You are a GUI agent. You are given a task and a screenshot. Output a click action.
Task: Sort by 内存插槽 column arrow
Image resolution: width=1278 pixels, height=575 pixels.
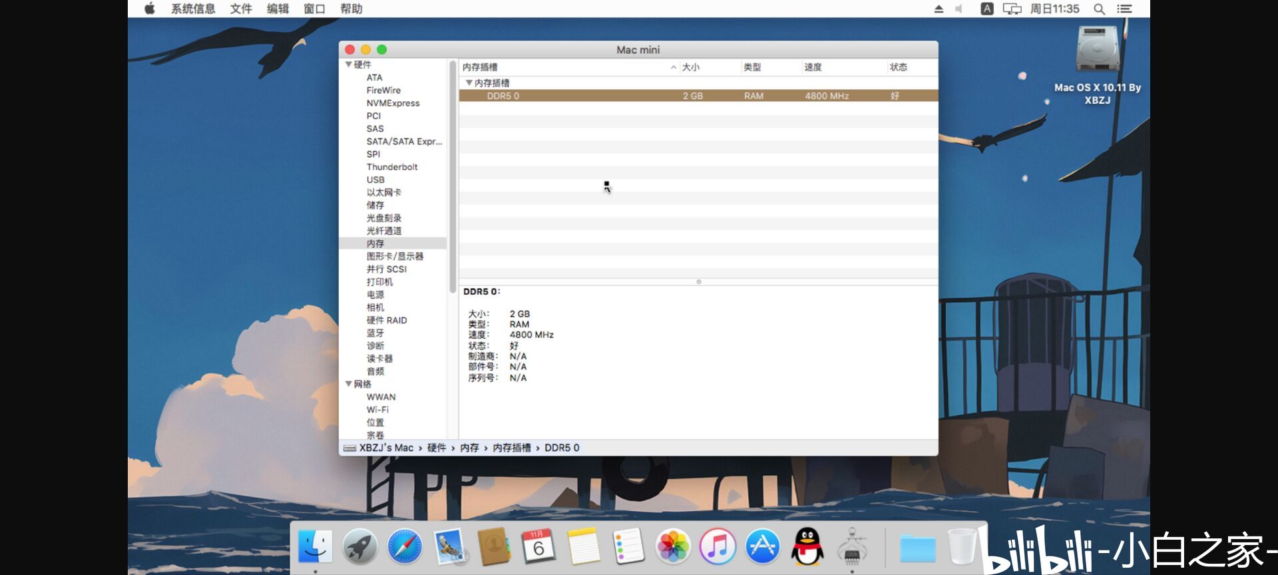[x=674, y=67]
